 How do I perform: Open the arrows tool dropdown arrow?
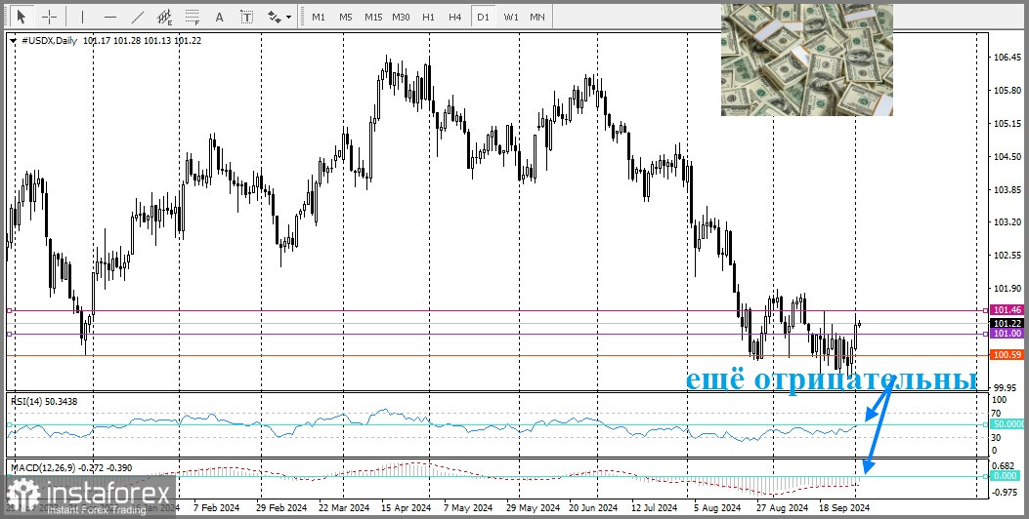288,17
